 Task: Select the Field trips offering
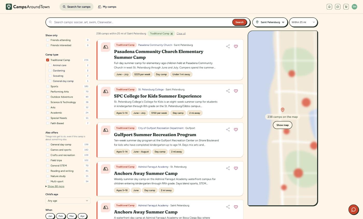(47, 160)
